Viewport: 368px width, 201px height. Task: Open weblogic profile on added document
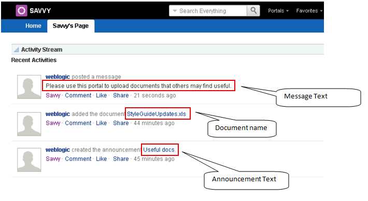pyautogui.click(x=58, y=114)
